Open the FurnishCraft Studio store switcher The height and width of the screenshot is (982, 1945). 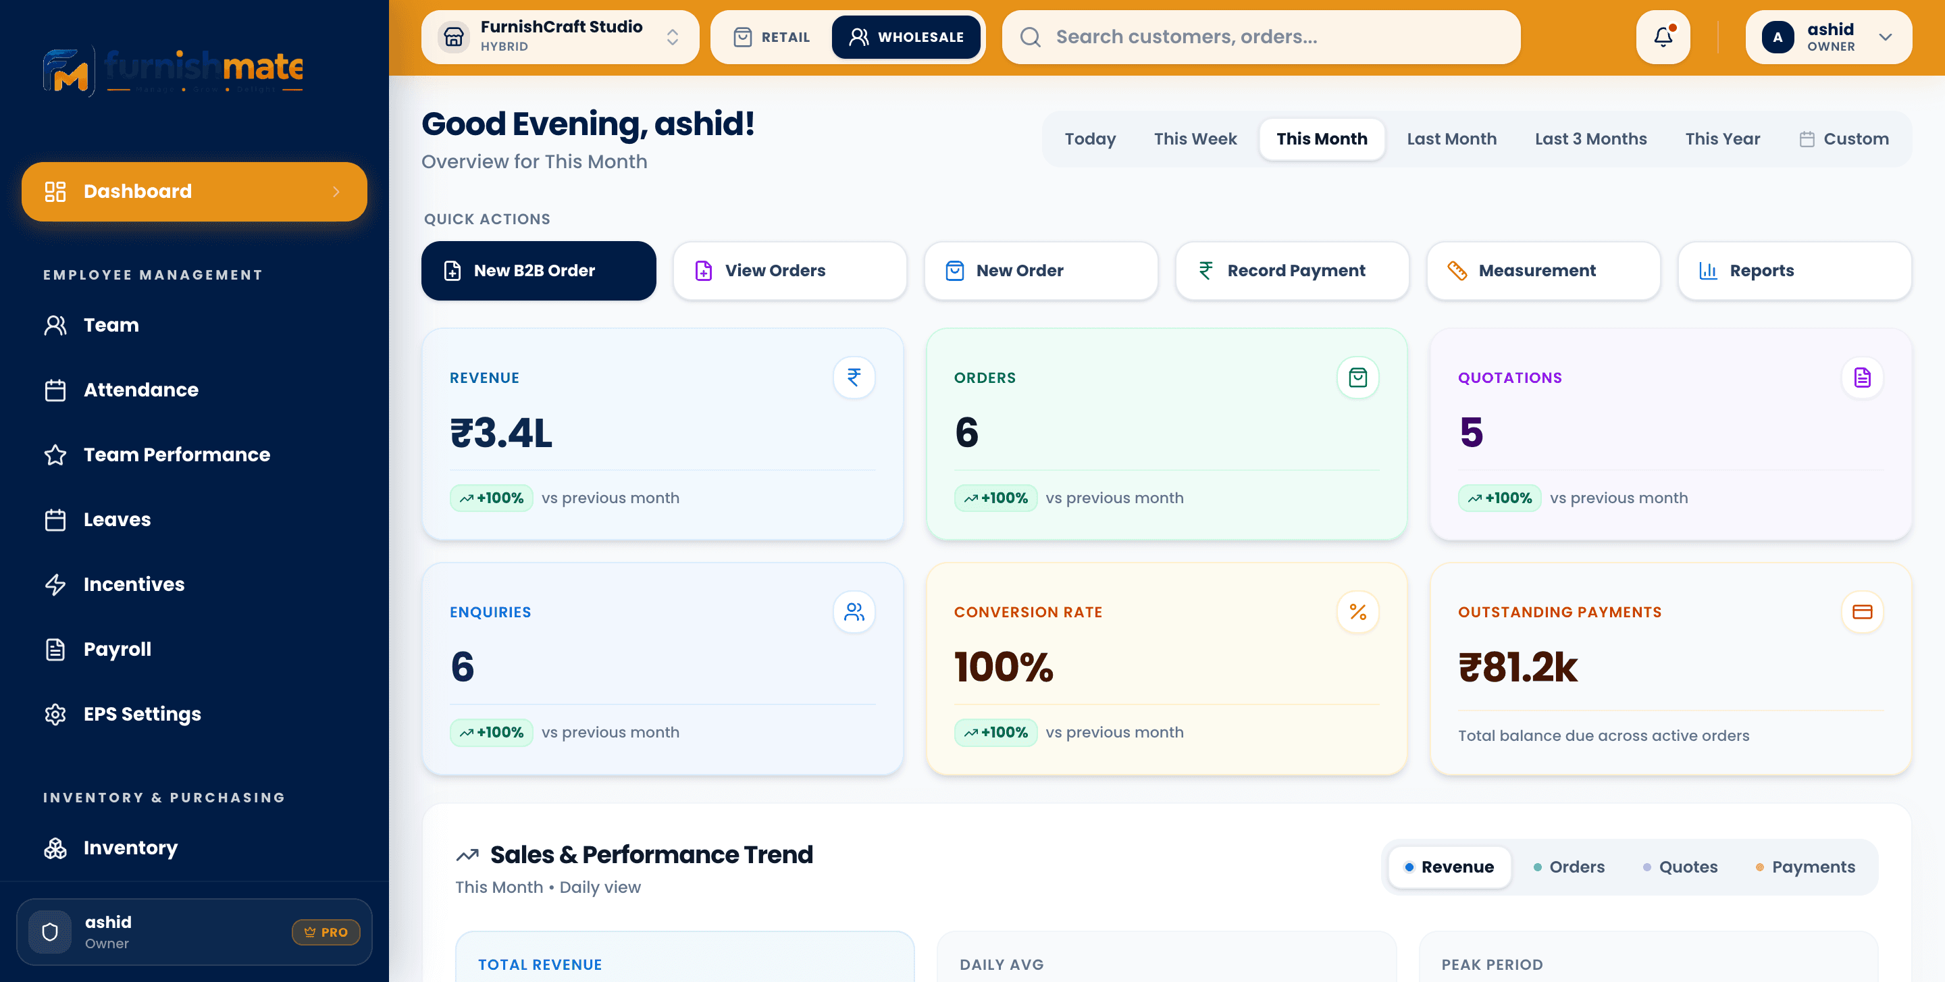[x=561, y=36]
